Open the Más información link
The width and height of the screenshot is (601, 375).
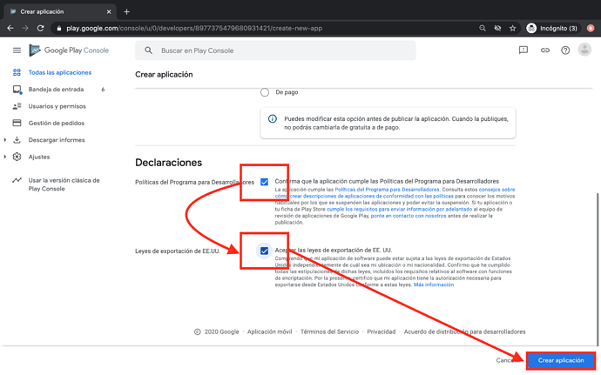tap(434, 285)
